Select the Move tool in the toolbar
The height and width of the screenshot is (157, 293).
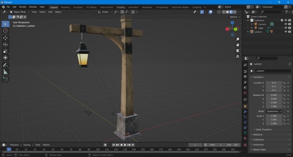tap(5, 38)
